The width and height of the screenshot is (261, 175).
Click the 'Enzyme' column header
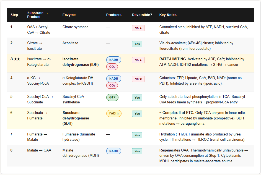pos(69,15)
